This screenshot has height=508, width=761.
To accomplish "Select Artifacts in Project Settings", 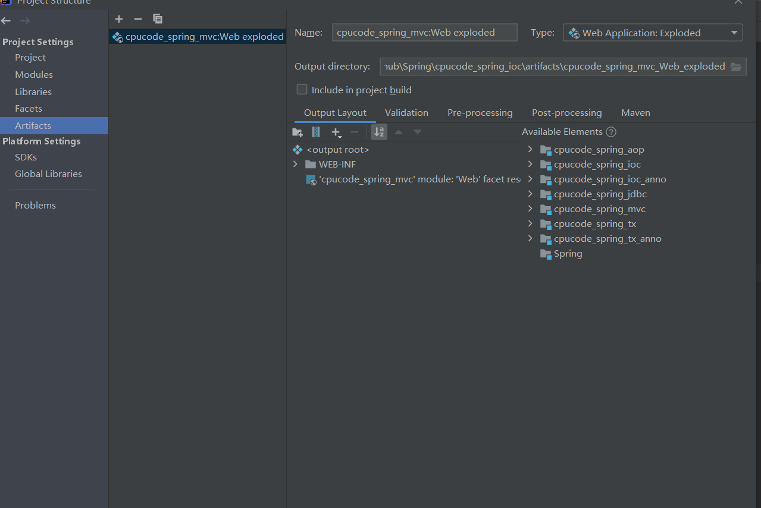I will (54, 125).
